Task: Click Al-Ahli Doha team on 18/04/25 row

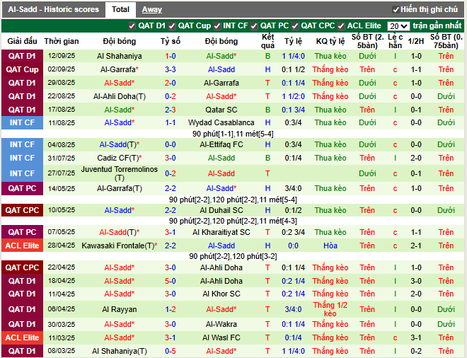Action: point(221,281)
